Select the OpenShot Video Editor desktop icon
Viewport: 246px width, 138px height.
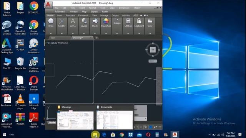[20, 28]
